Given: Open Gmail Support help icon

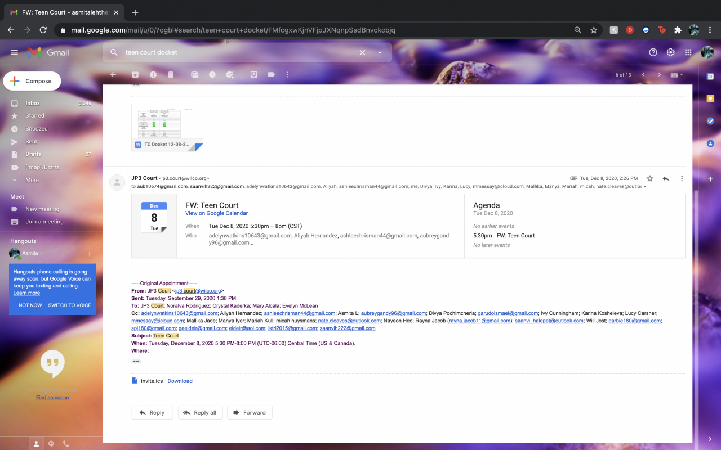Looking at the screenshot, I should [653, 52].
